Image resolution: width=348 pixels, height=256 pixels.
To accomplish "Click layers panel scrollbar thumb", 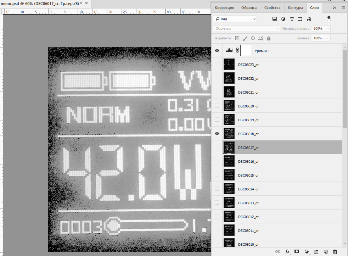I will (x=345, y=88).
